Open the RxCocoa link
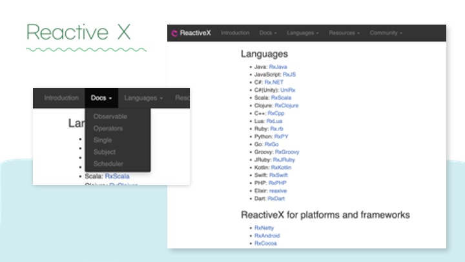465x262 pixels. coord(265,243)
